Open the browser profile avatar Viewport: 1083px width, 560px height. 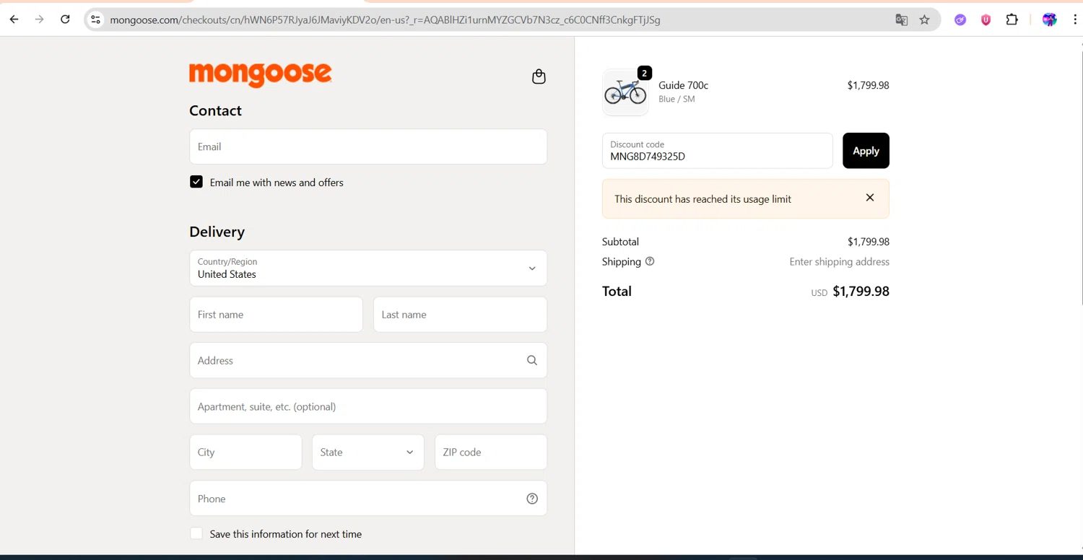click(1050, 19)
